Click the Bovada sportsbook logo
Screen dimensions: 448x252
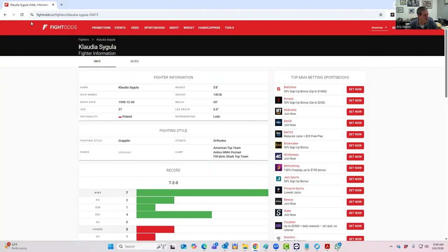pyautogui.click(x=279, y=100)
